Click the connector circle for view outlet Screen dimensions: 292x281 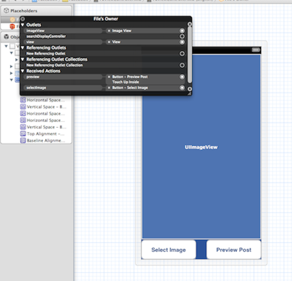tap(182, 42)
